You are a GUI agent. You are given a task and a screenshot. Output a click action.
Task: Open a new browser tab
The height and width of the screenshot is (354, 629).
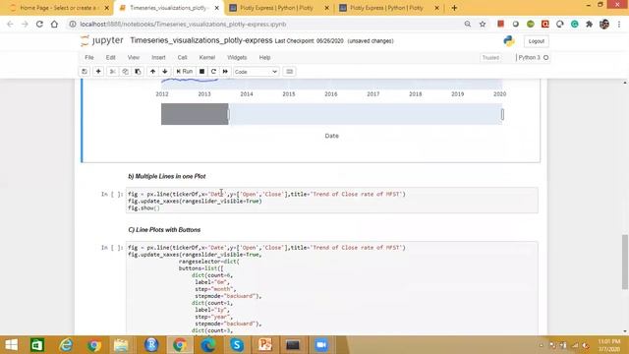pos(454,8)
